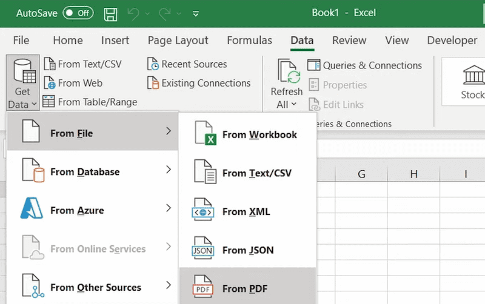Image resolution: width=485 pixels, height=304 pixels.
Task: Click the Properties button
Action: pos(338,85)
